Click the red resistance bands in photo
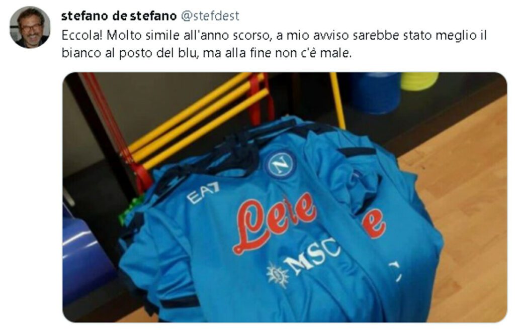The height and width of the screenshot is (334, 515). [x=113, y=131]
